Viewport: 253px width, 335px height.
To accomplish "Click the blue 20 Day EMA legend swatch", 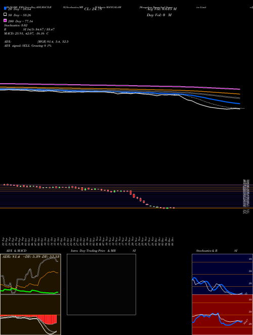I will (5, 8).
